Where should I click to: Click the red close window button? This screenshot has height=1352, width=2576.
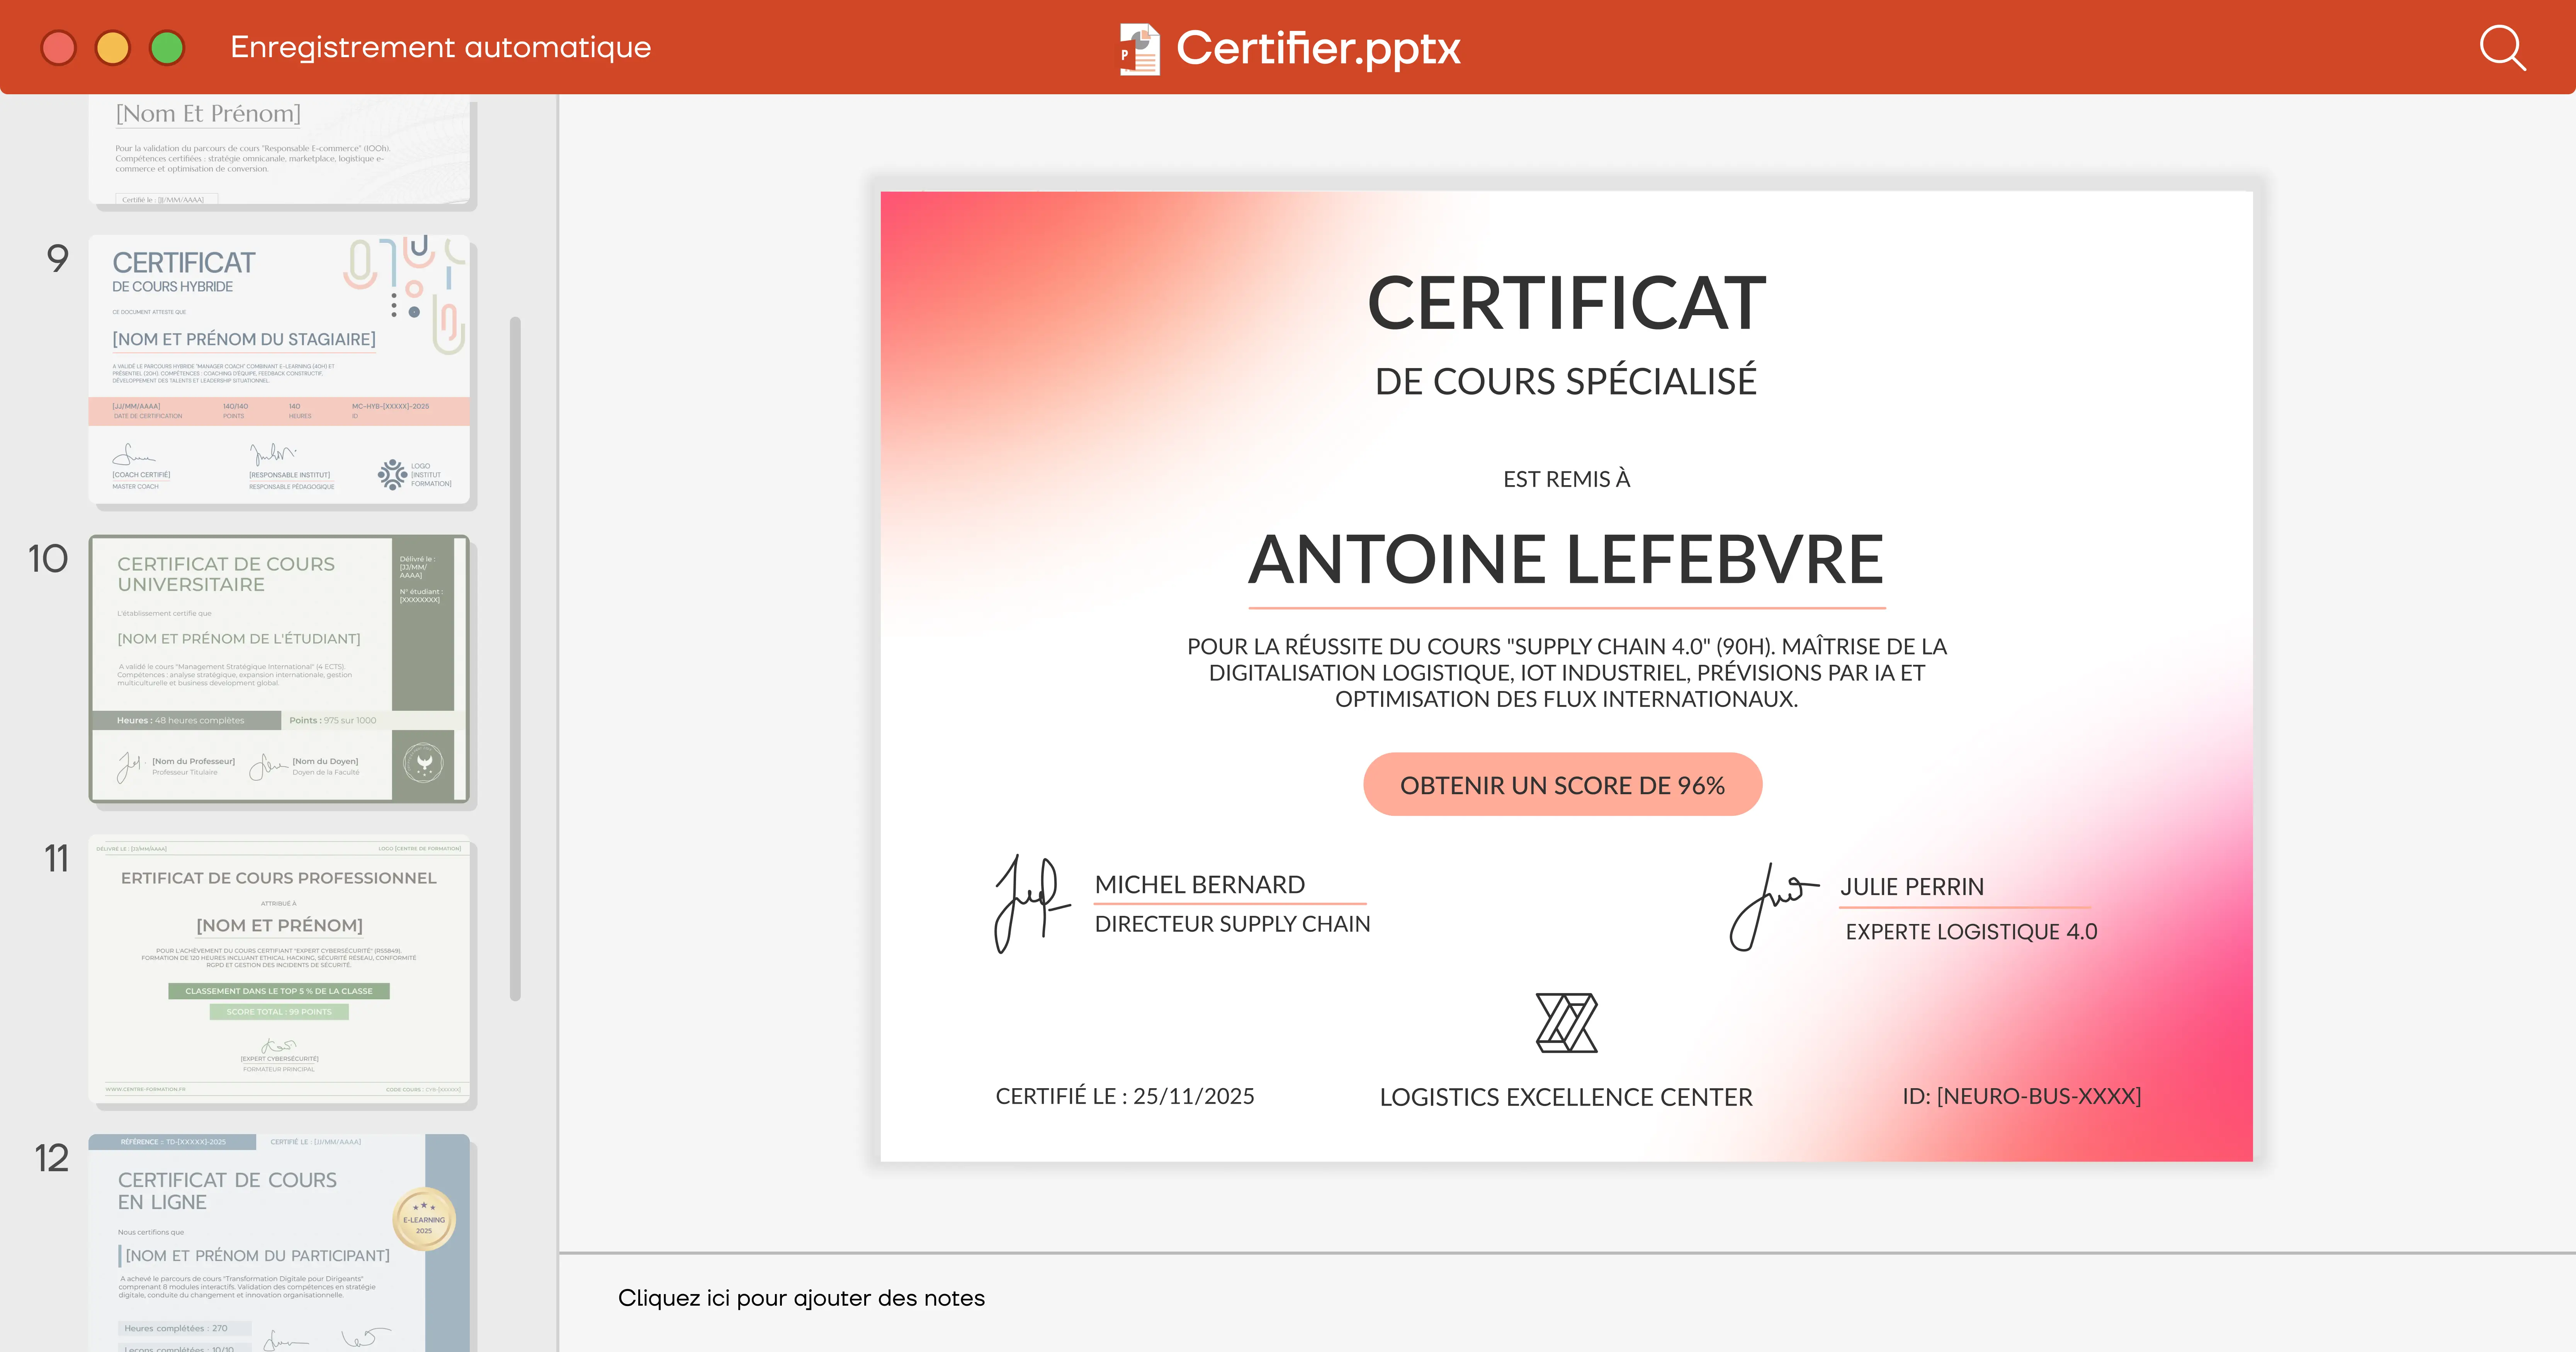(x=58, y=47)
